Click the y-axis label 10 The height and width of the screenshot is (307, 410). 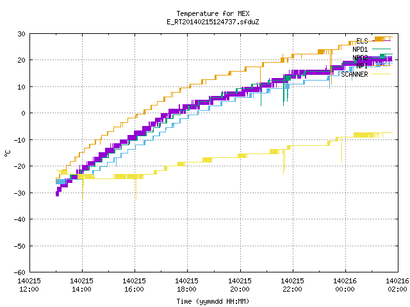(x=21, y=87)
